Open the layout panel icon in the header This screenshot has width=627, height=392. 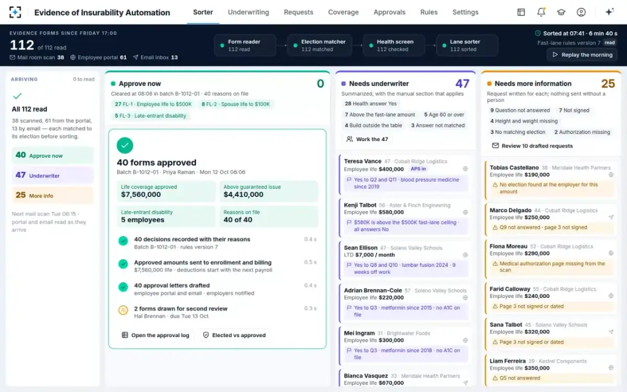click(521, 12)
